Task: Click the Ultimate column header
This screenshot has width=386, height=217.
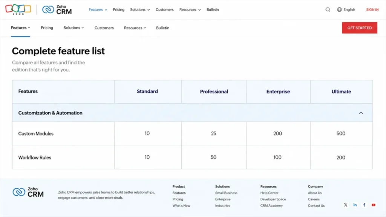Action: [341, 92]
